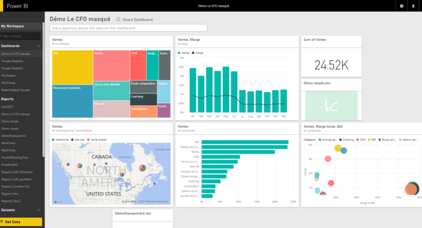Click the Ventes teal legend dot in Ventes, Marge tile
This screenshot has height=228, width=422.
click(x=179, y=53)
